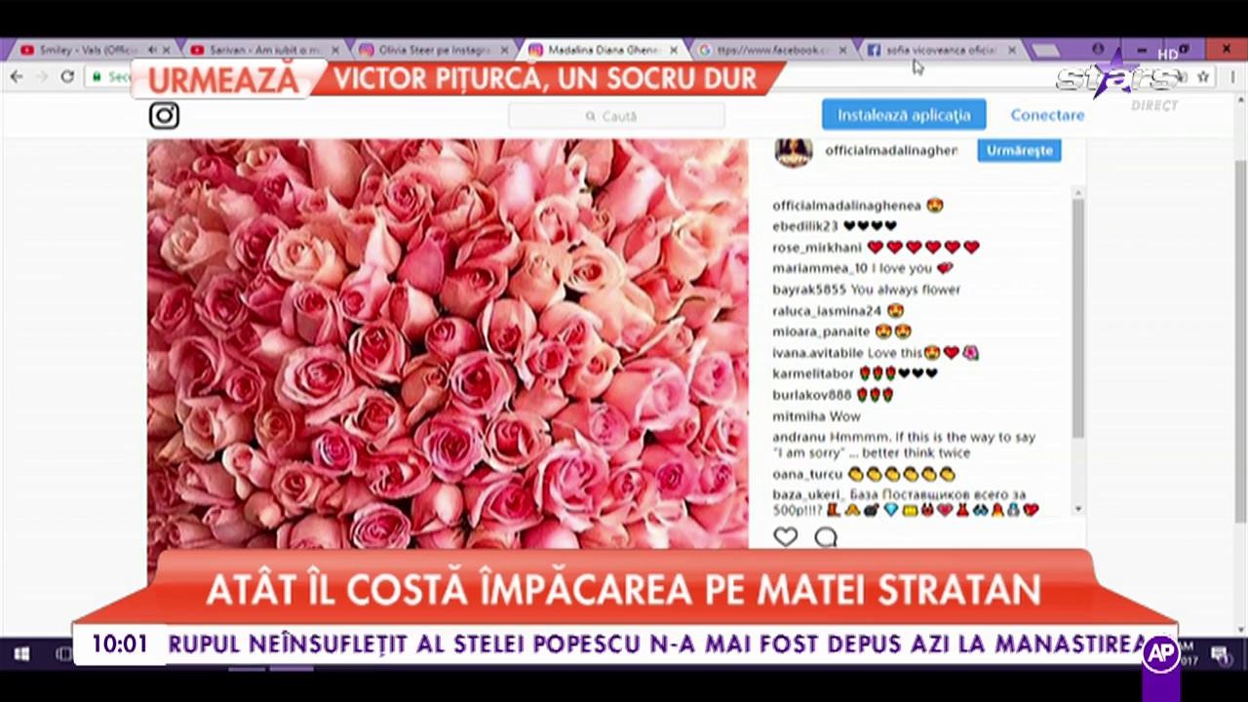Click the browser back arrow

[16, 77]
